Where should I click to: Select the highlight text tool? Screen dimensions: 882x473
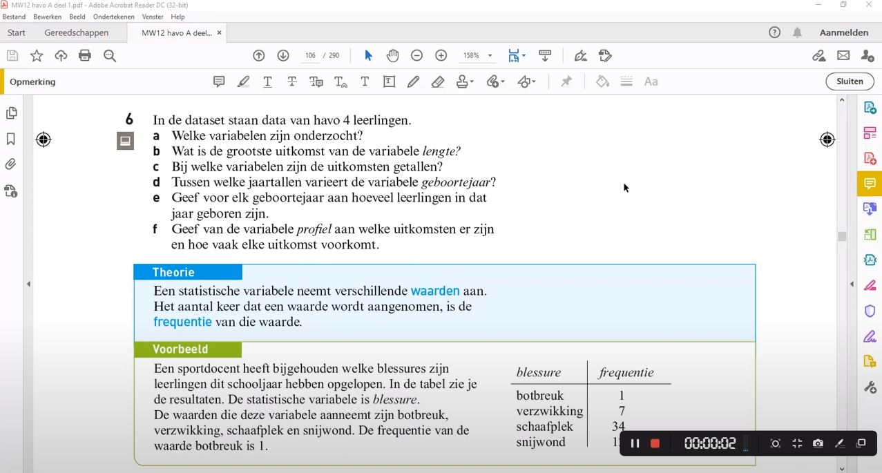pyautogui.click(x=243, y=81)
